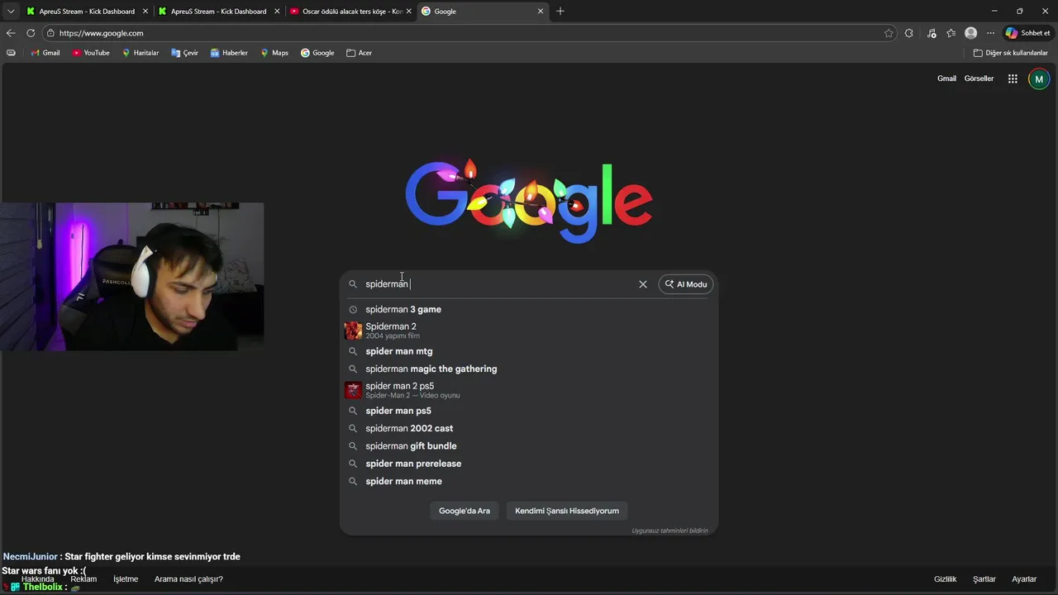Refresh the current page

(x=31, y=33)
